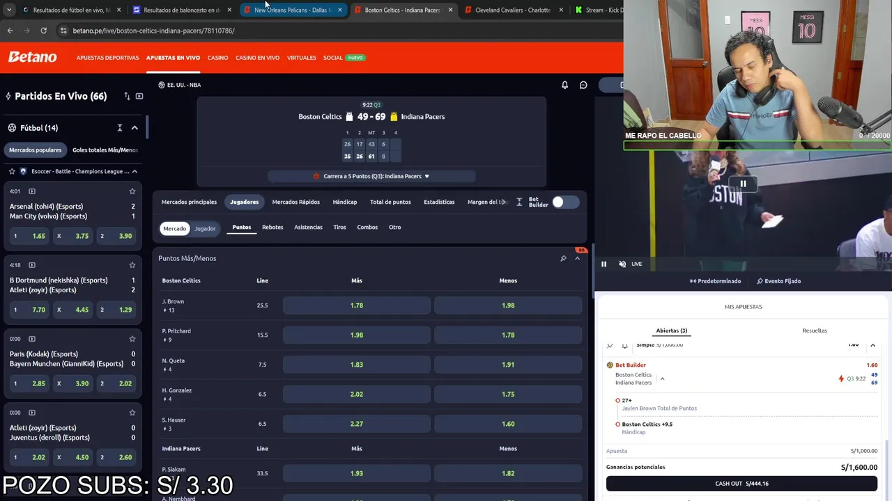Toggle the Bet Builder switch
This screenshot has width=892, height=501.
click(x=565, y=202)
